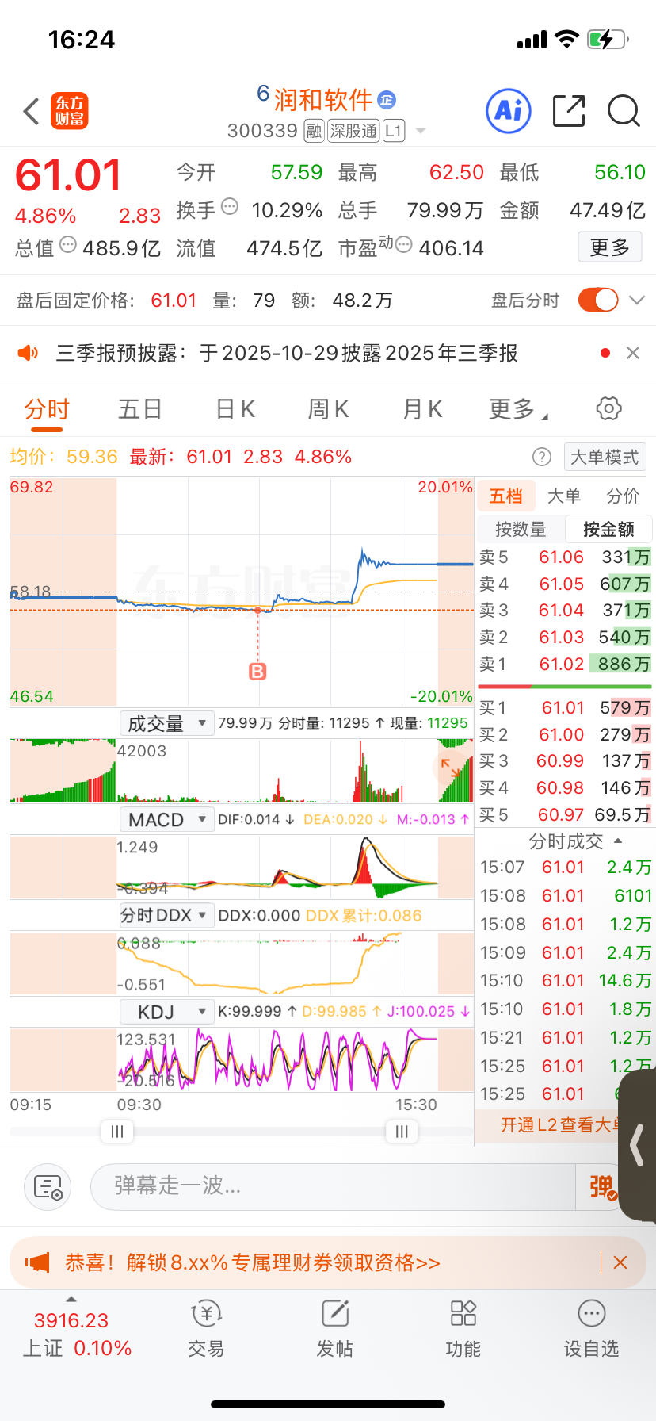Open the KDJ indicator dropdown
The height and width of the screenshot is (1421, 656).
pyautogui.click(x=166, y=1012)
